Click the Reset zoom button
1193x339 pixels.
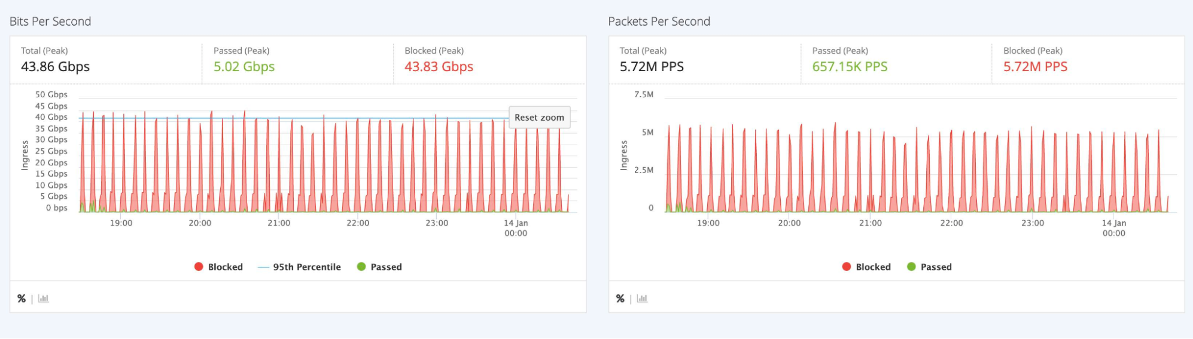539,118
